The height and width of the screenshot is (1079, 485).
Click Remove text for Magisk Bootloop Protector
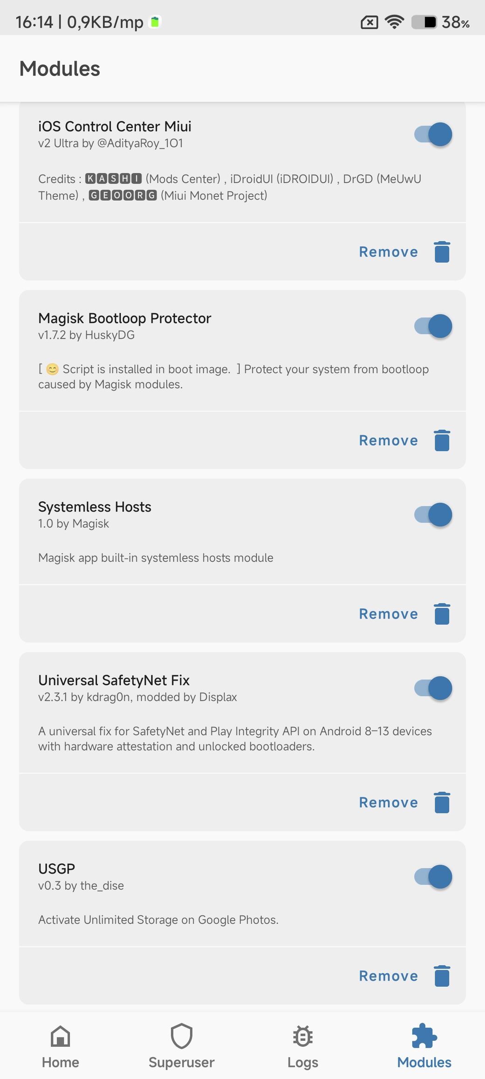click(x=389, y=440)
